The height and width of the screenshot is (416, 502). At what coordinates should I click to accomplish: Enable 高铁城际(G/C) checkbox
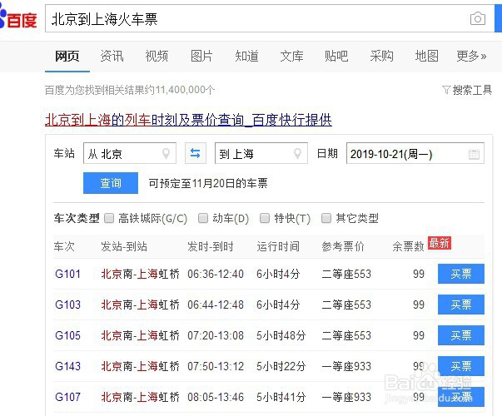[109, 218]
